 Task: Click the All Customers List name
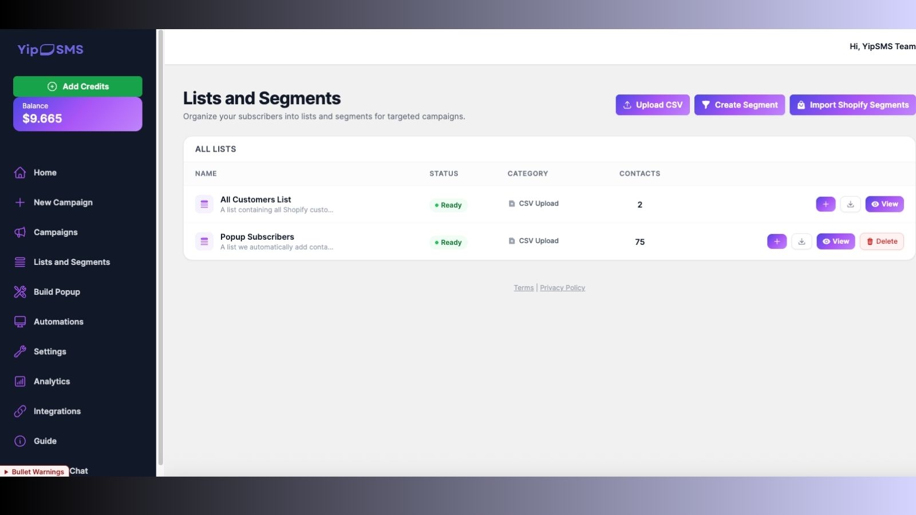pyautogui.click(x=256, y=200)
